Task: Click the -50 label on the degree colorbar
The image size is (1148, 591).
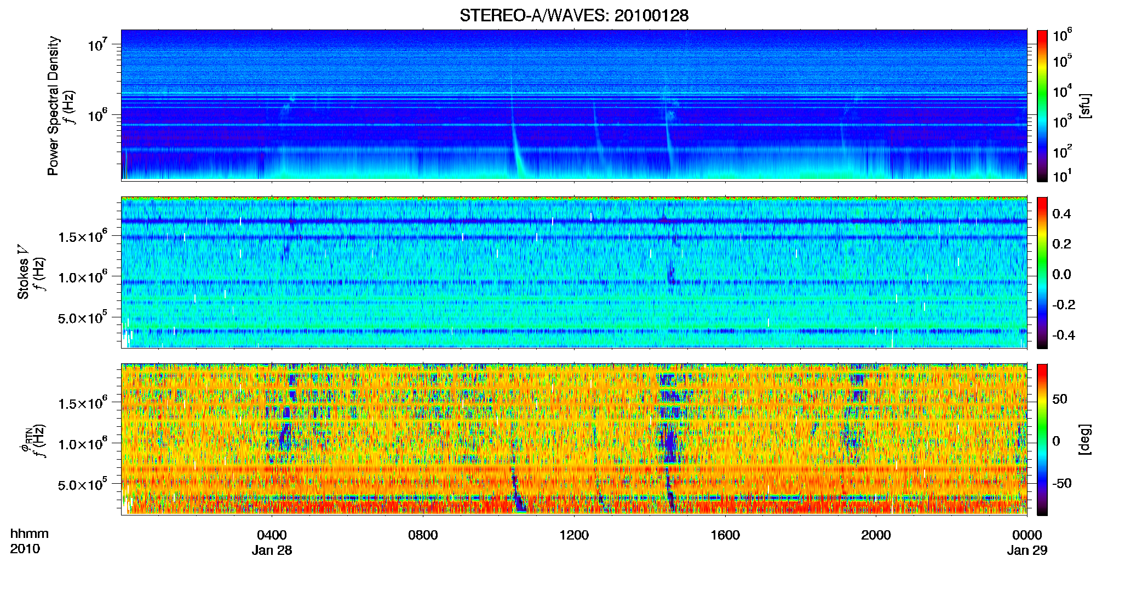Action: [x=1062, y=483]
